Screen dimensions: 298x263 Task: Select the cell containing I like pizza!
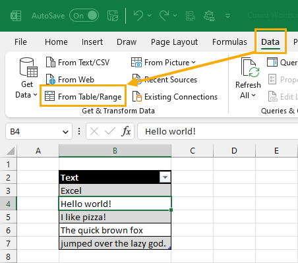pyautogui.click(x=115, y=217)
